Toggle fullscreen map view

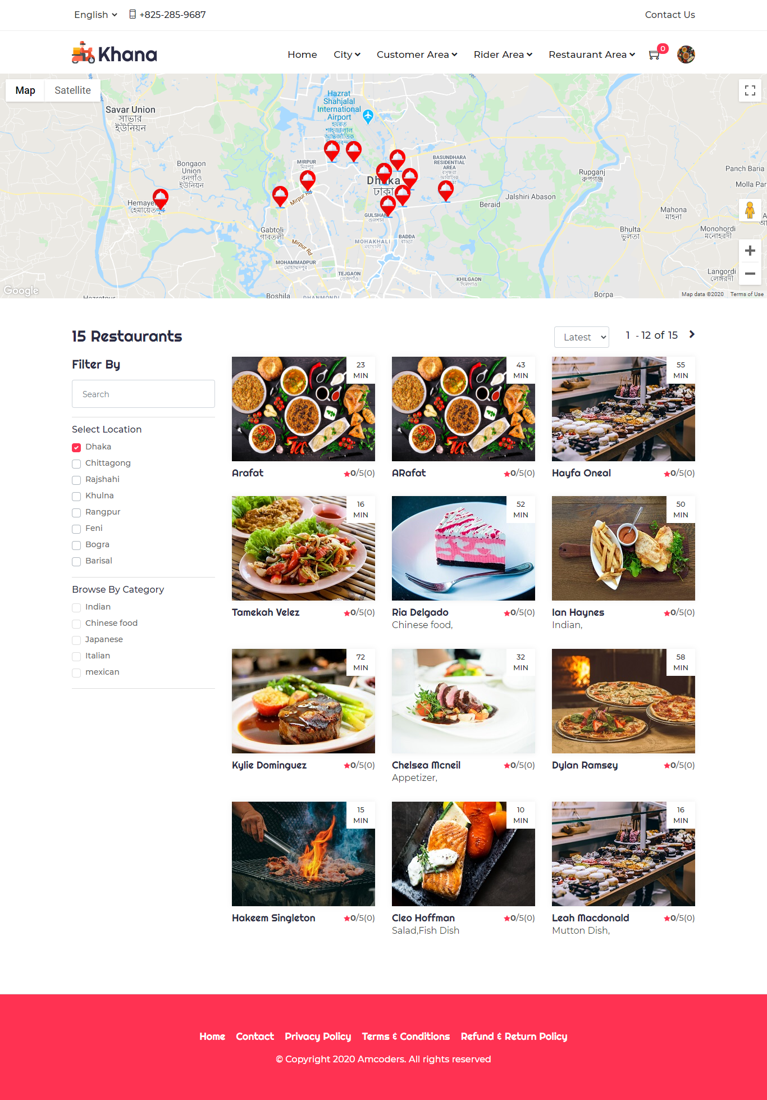(750, 90)
